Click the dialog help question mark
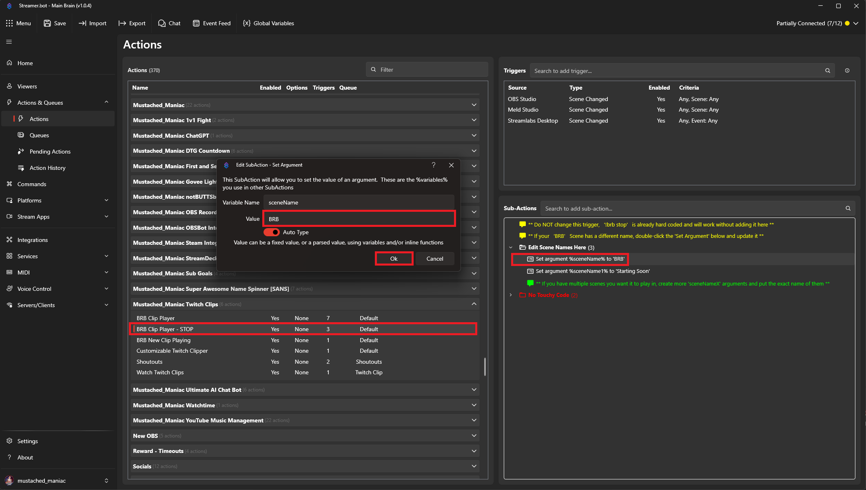This screenshot has height=490, width=866. pos(434,165)
